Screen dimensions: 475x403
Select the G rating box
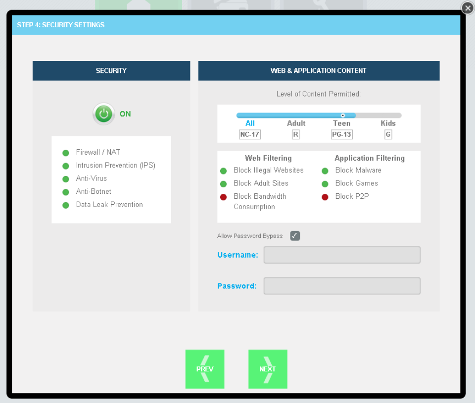(x=388, y=134)
